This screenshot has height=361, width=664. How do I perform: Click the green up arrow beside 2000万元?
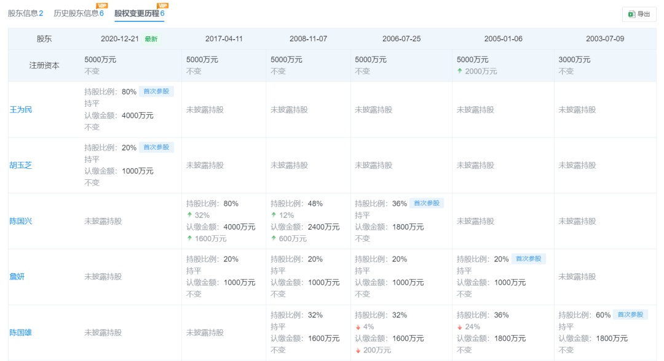[459, 71]
